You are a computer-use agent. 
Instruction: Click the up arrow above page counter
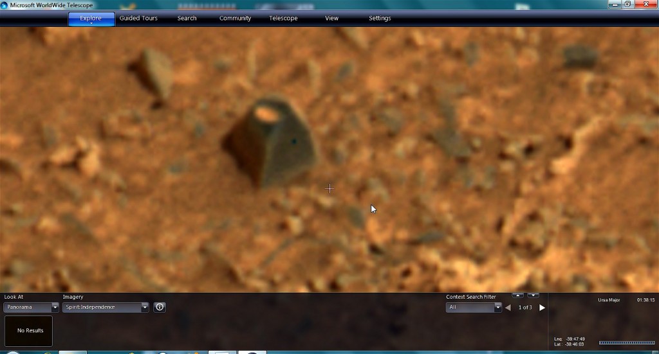(x=517, y=296)
